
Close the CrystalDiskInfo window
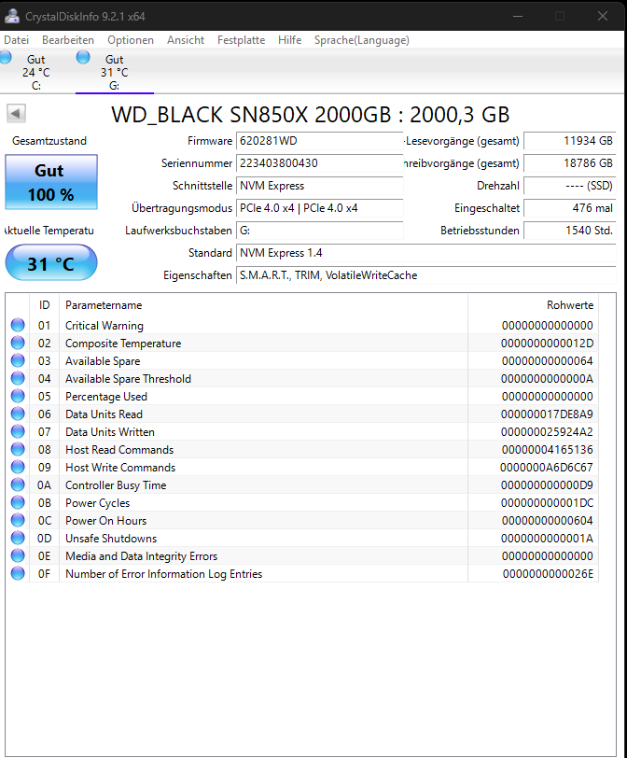[603, 16]
